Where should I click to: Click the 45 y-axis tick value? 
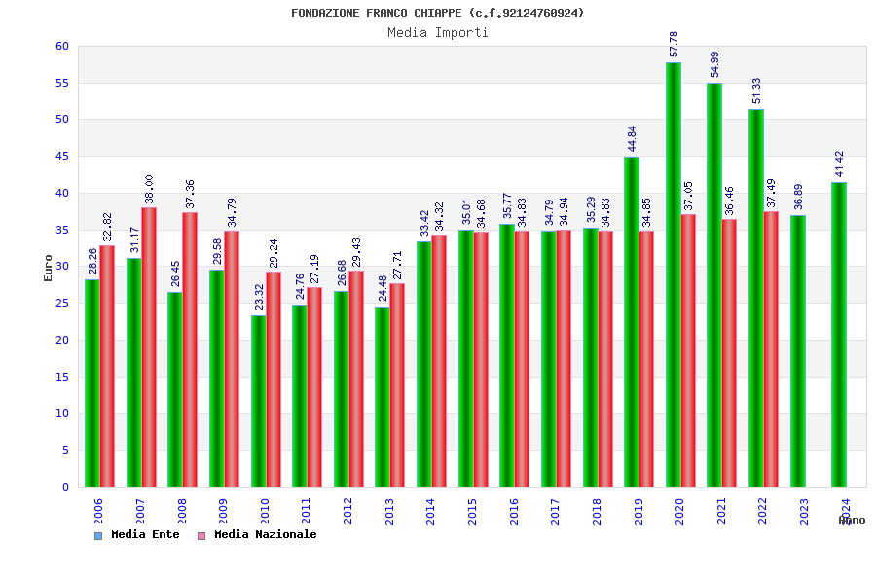(x=62, y=157)
